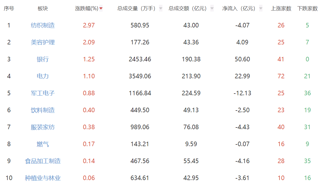Click the 上涨家数 column header

[x=281, y=8]
